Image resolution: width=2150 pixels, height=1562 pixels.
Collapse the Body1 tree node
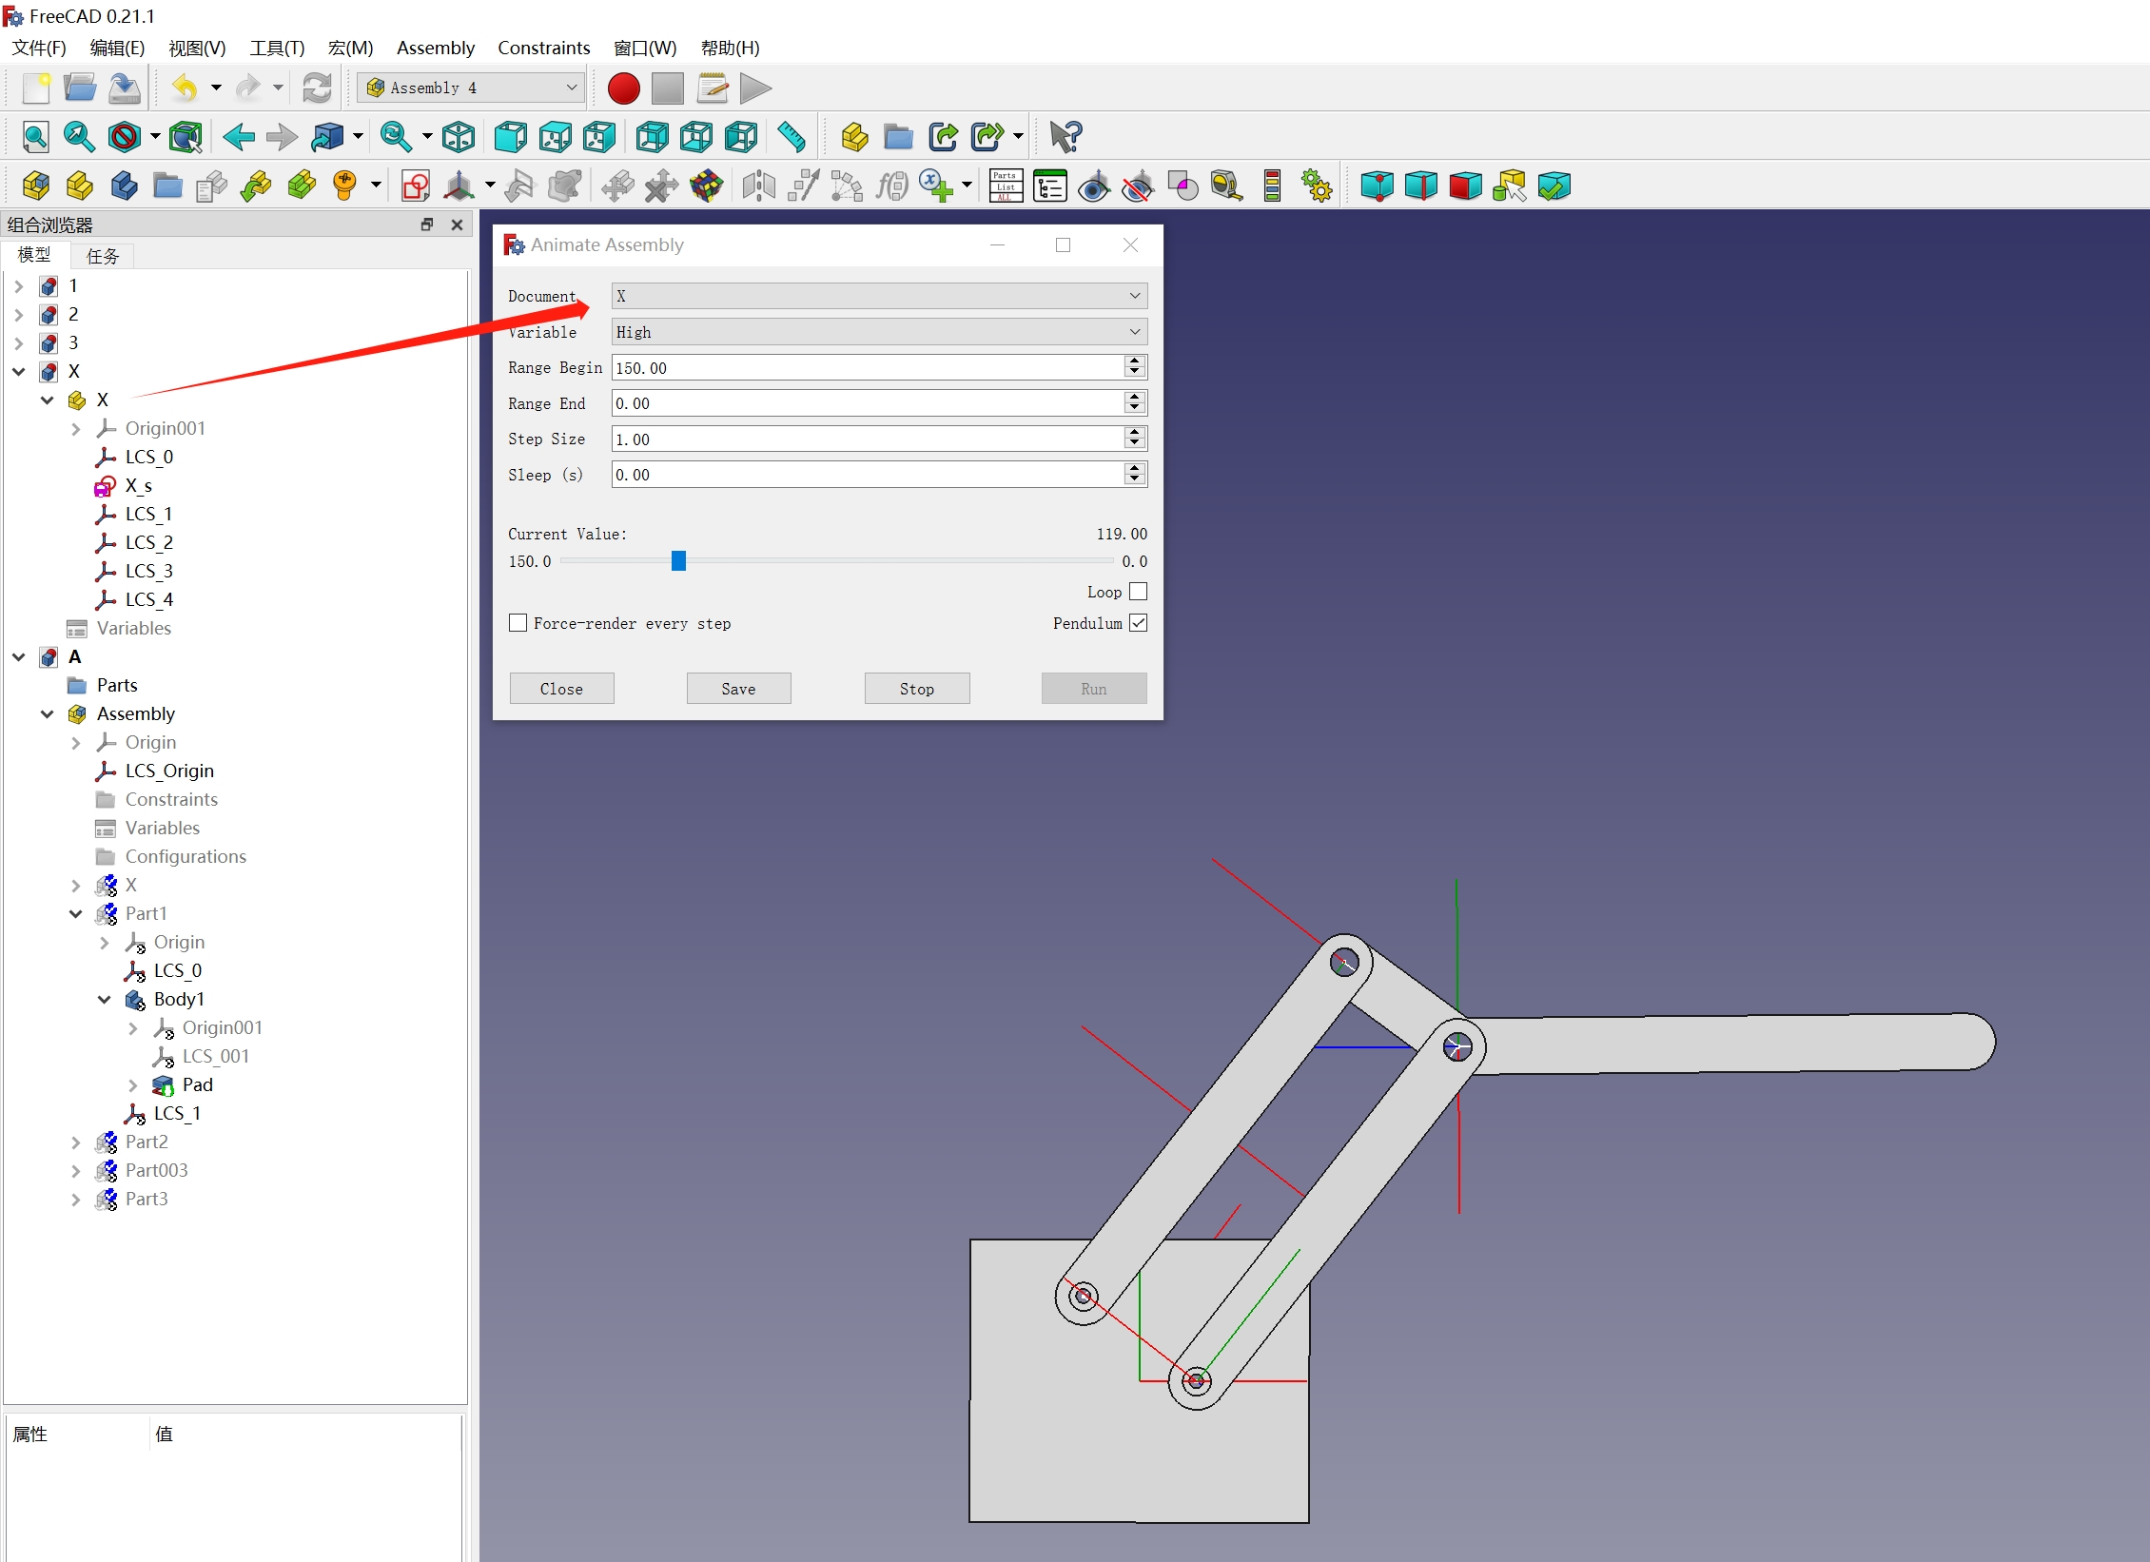coord(105,999)
